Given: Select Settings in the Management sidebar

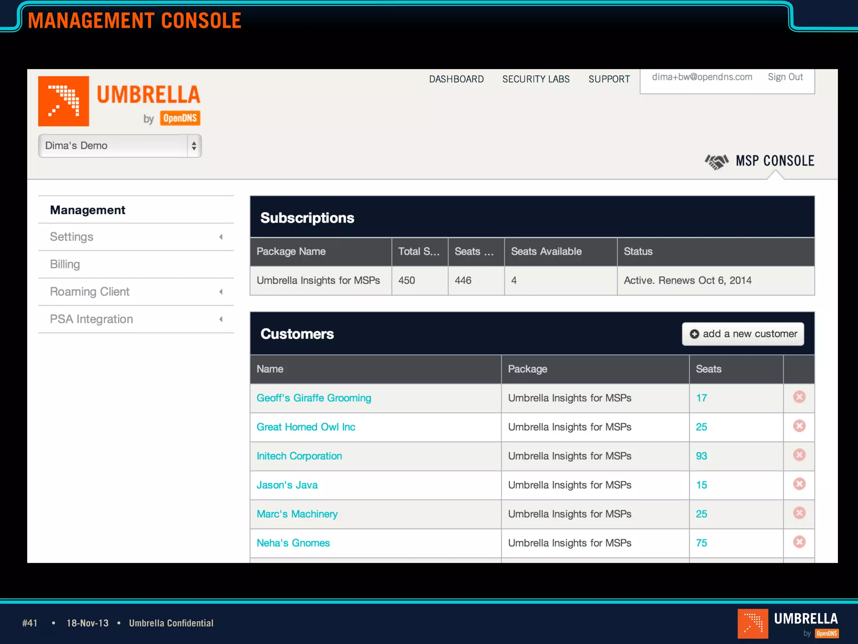Looking at the screenshot, I should tap(72, 236).
